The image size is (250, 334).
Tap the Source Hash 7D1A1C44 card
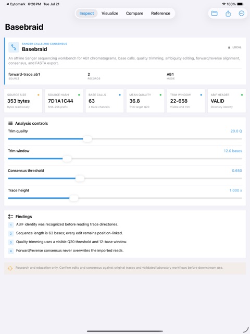click(x=64, y=101)
